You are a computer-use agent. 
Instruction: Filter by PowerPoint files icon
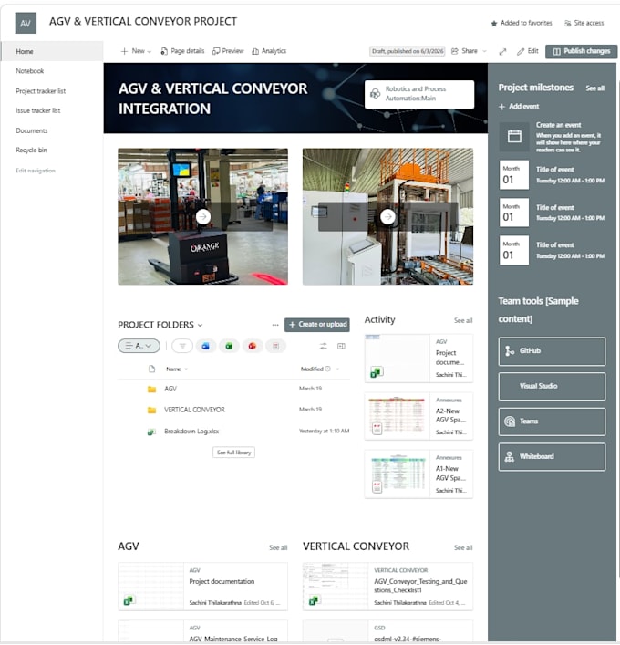(x=253, y=346)
